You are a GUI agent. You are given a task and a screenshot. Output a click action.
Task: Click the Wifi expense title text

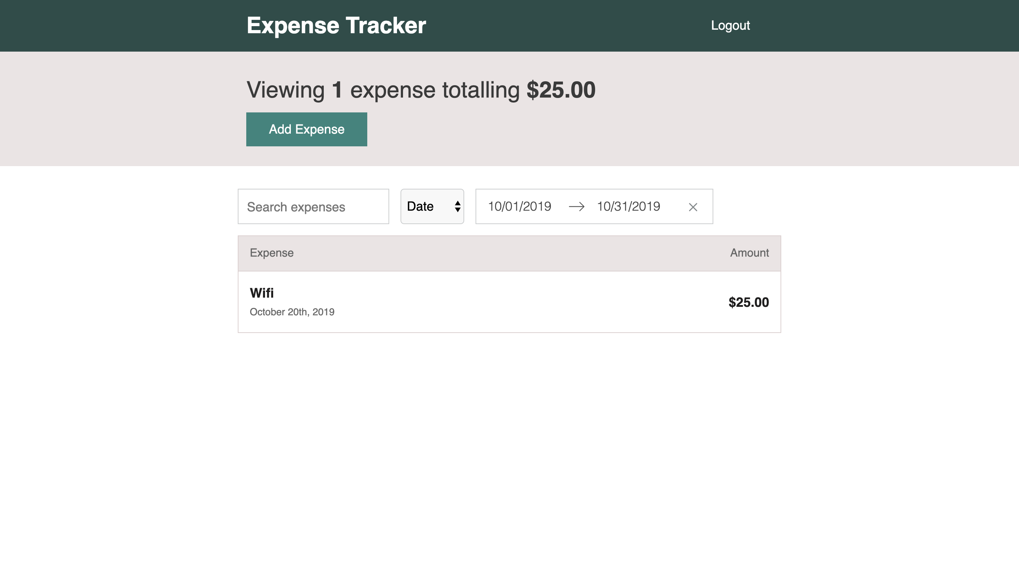click(261, 293)
